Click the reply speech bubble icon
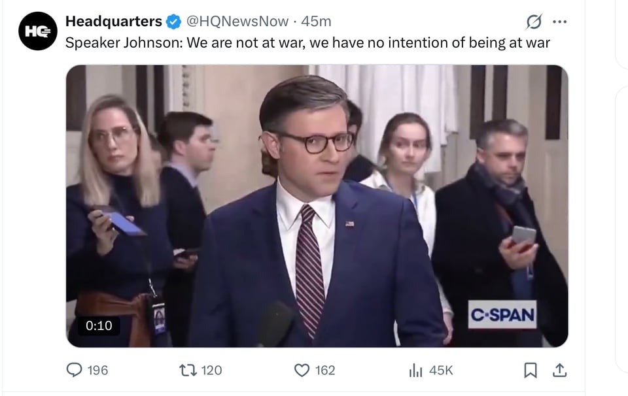Screen dimensions: 628x396 point(75,371)
